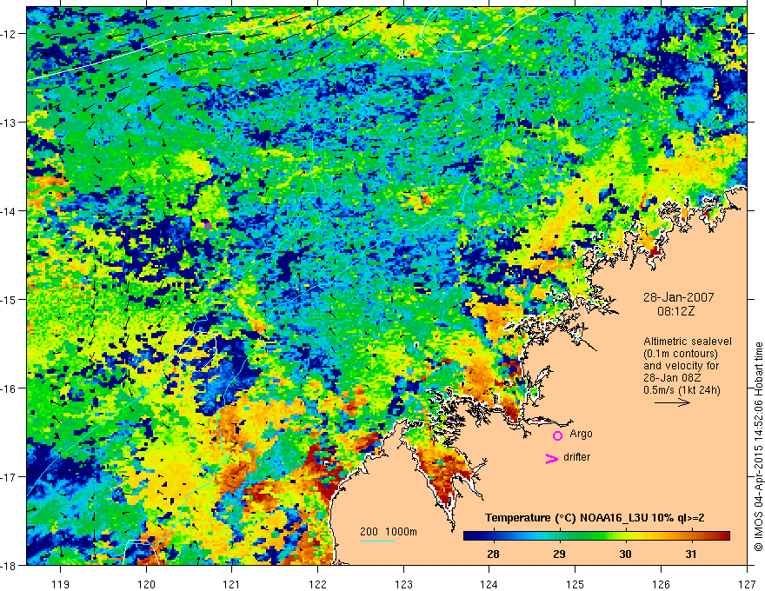The width and height of the screenshot is (765, 591).
Task: Click the 'Altimetric sealevel' text line
Action: (x=688, y=342)
